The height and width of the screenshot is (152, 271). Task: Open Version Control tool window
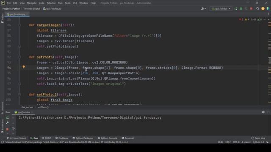tap(17, 138)
